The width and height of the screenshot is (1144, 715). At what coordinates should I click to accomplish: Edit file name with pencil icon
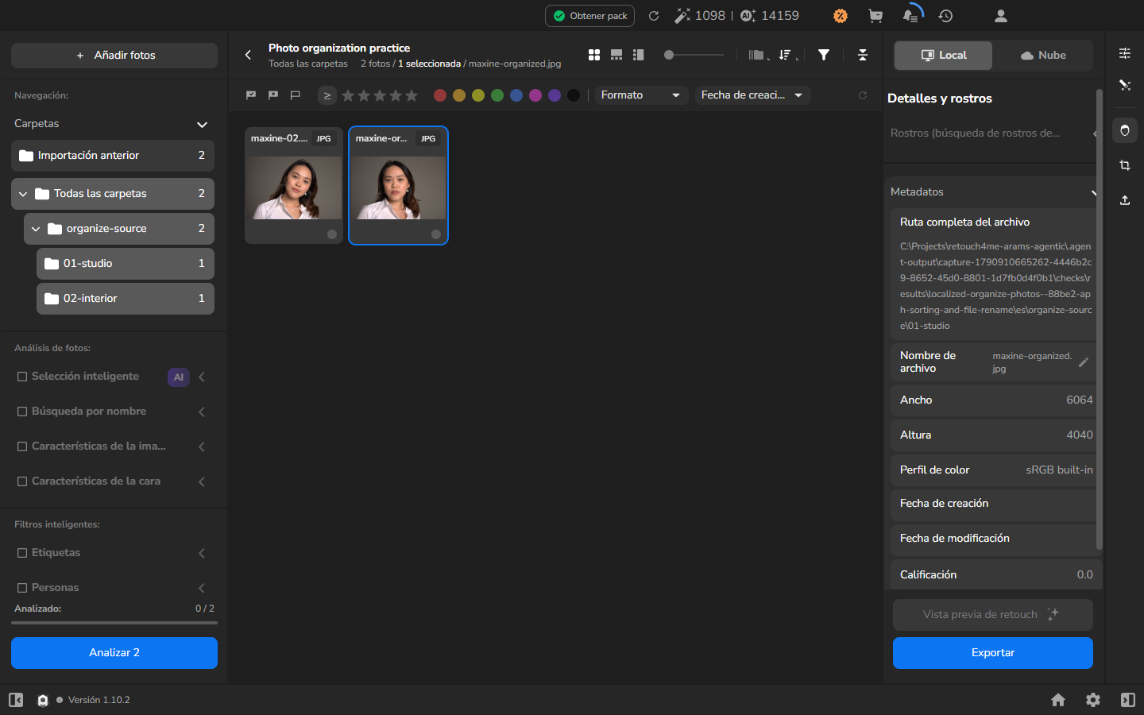pos(1083,362)
